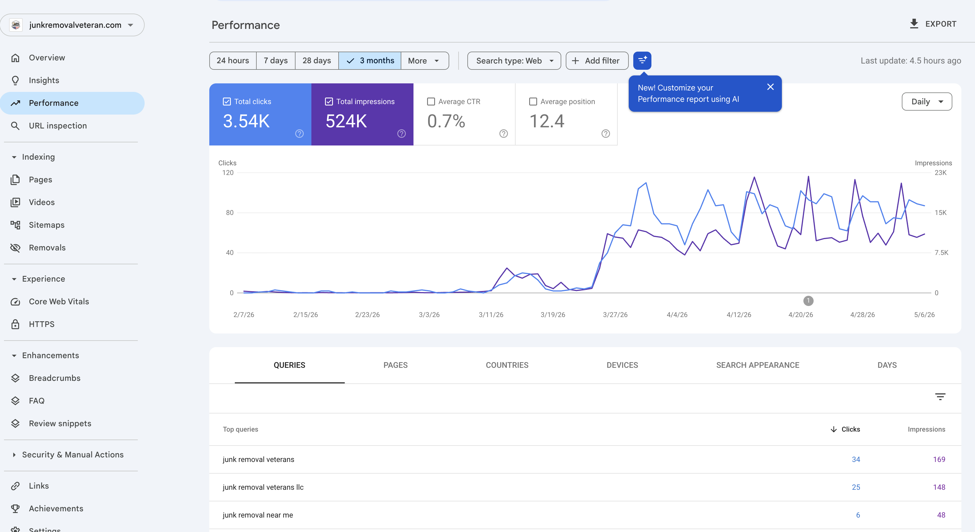
Task: Switch to the Pages tab
Action: (396, 365)
